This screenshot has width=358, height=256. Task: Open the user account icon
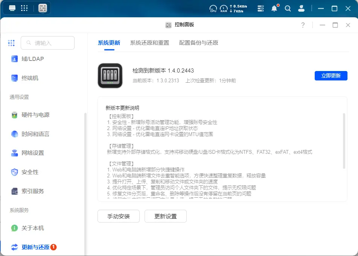click(x=301, y=8)
